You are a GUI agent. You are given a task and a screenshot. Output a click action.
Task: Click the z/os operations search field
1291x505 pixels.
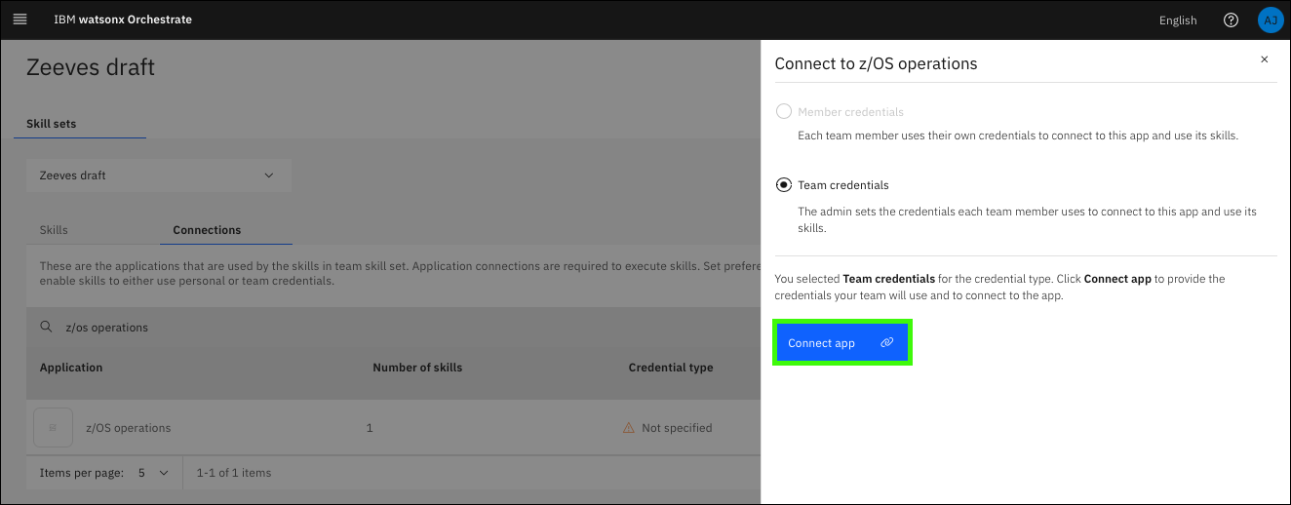coord(390,328)
